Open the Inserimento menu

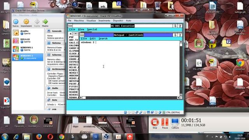point(104,21)
